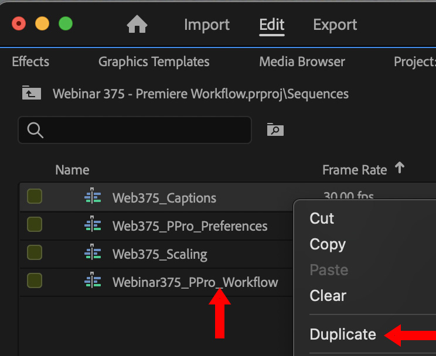Screen dimensions: 436x356
Task: Click the Web375_PPro_Preferences sequence icon
Action: [x=93, y=226]
